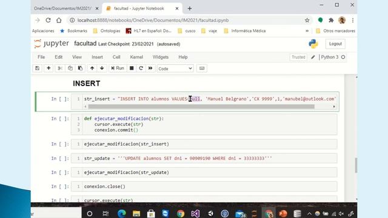This screenshot has width=388, height=218.
Task: Click the pencil edit mode icon
Action: (313, 57)
